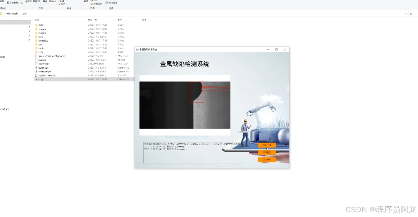Click the 重命名 ribbon command

52,1
